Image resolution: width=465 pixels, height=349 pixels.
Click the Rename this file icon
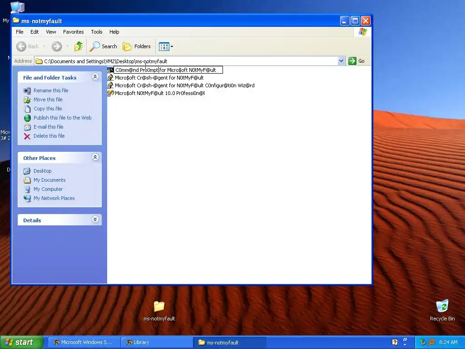click(27, 90)
